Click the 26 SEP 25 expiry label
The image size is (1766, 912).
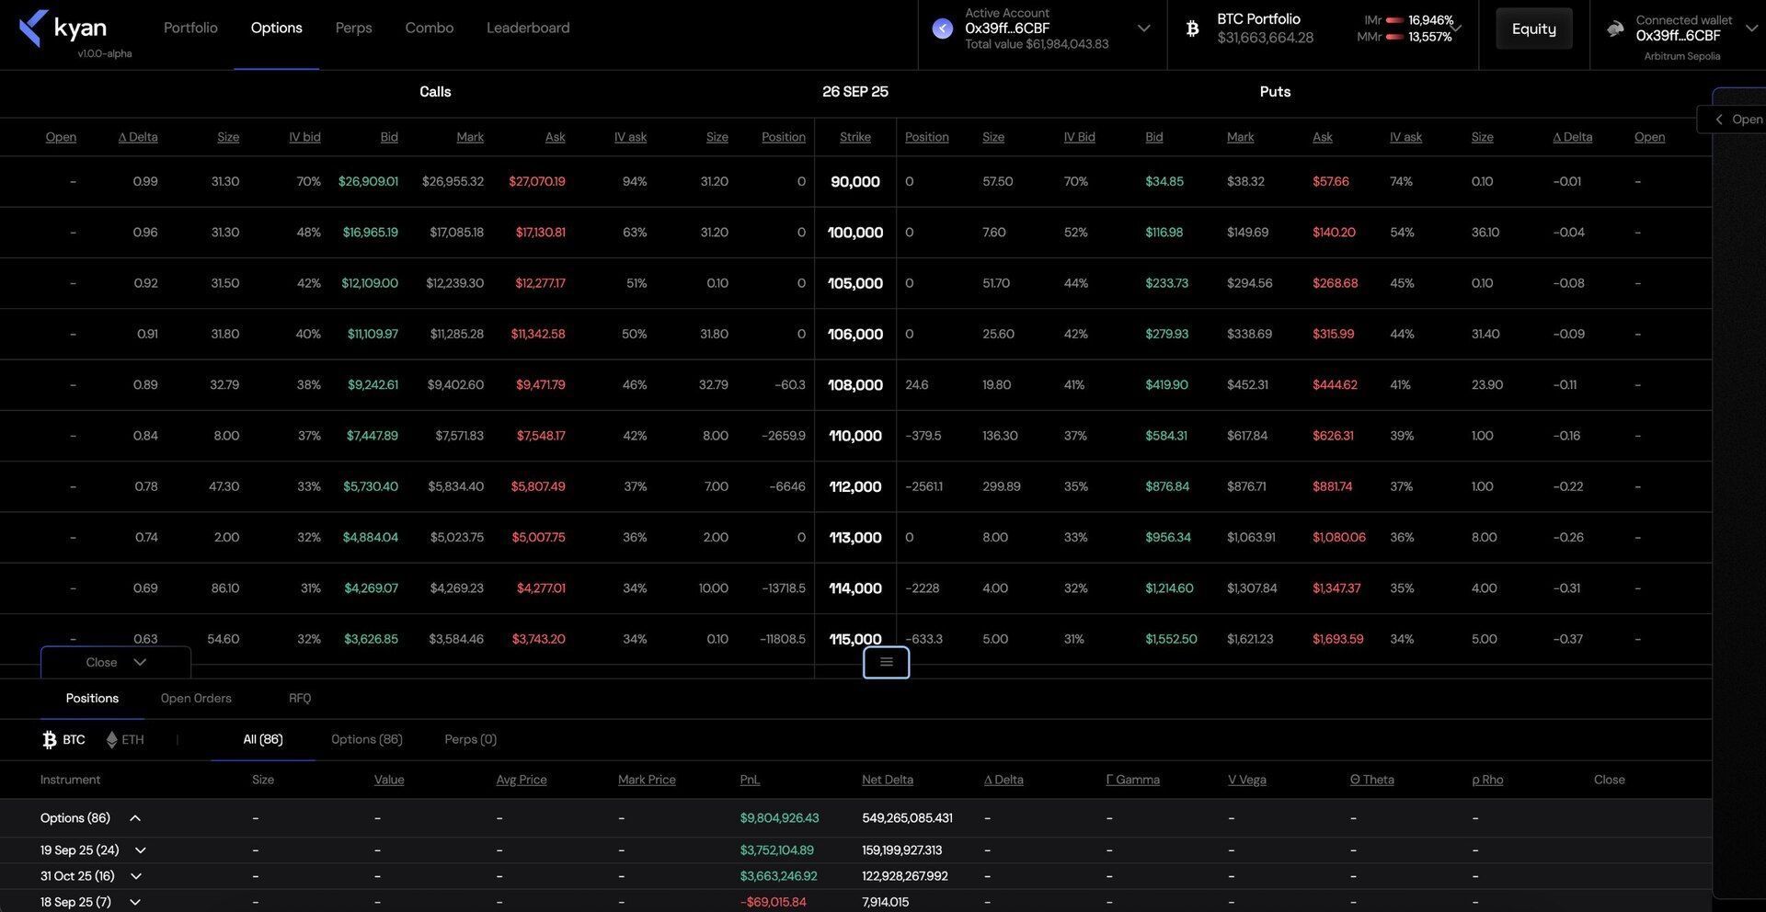tap(855, 92)
